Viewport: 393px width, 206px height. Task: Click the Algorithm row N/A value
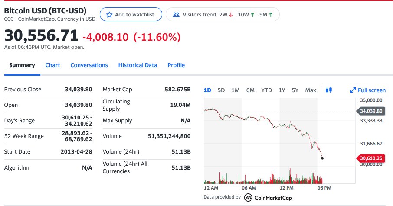click(87, 168)
